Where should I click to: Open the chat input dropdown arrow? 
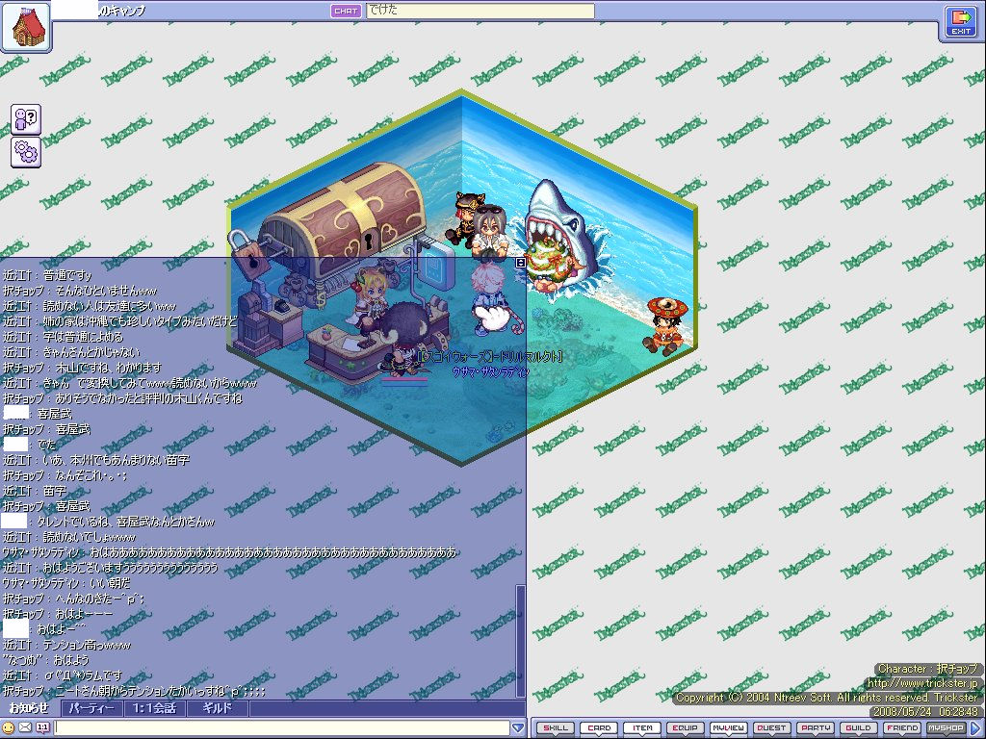tap(517, 727)
